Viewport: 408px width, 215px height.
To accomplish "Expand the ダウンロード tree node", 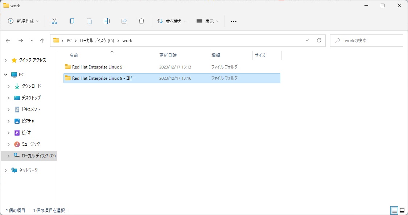I will [9, 86].
